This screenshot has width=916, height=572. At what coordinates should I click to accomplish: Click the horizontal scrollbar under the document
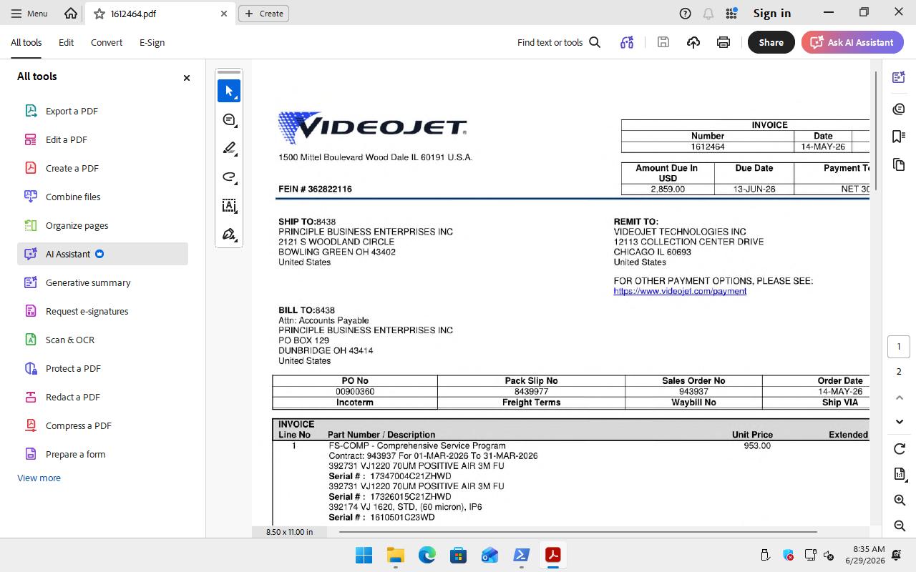tap(578, 532)
